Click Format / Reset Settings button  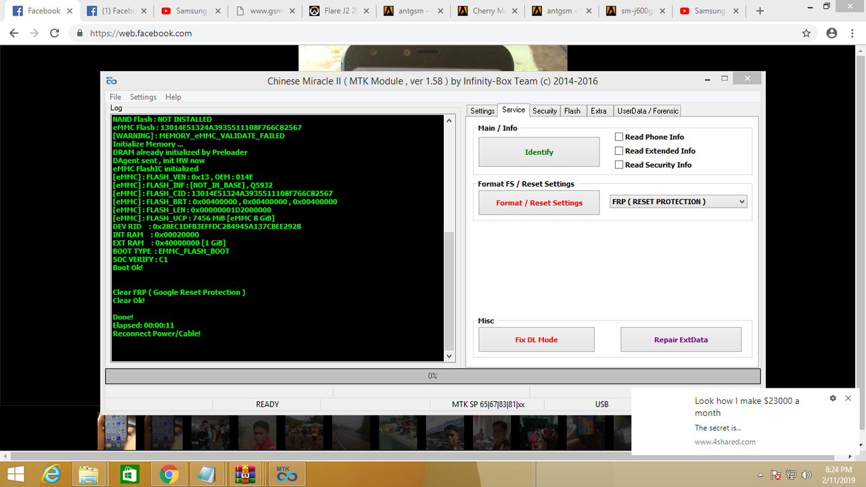point(539,203)
